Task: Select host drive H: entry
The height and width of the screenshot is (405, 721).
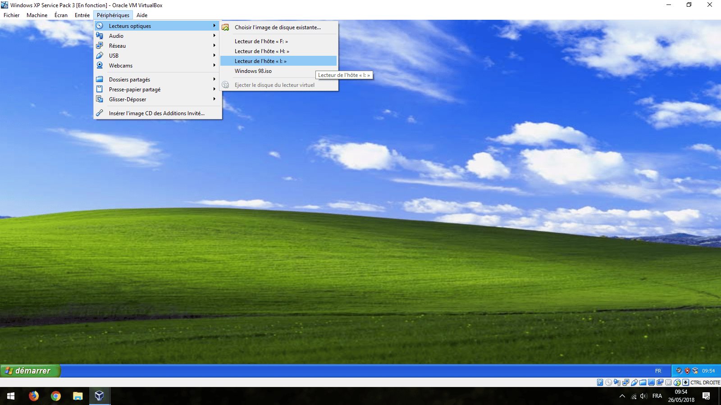Action: (x=278, y=51)
